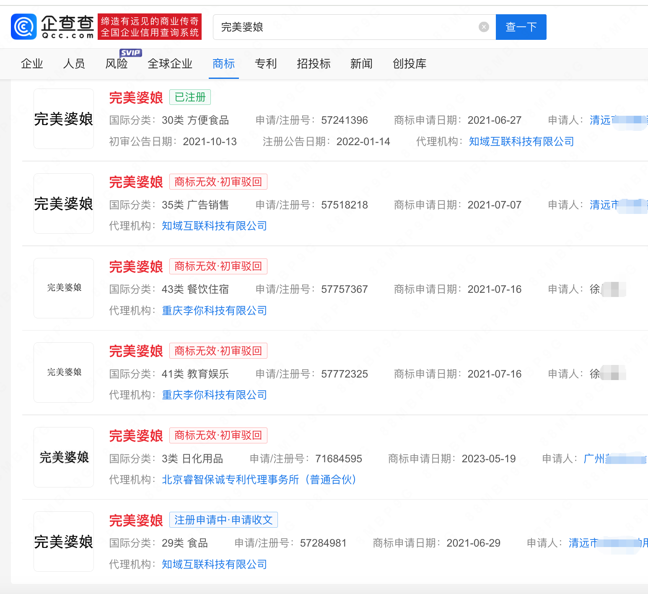The width and height of the screenshot is (648, 594).
Task: Click the SVIP badge above 风险
Action: click(131, 53)
